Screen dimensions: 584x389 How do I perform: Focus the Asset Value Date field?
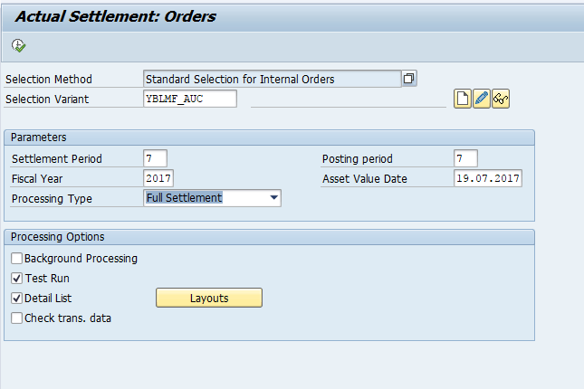(488, 178)
